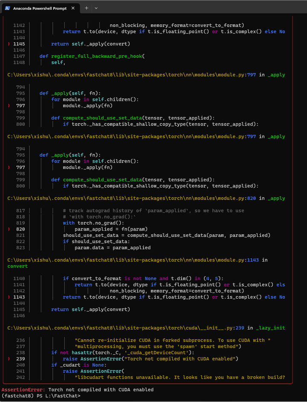Screen dimensions: 307x402
Task: Click the "(fastchat8) PS L:\FastChat>" prompt line
Action: (41, 396)
